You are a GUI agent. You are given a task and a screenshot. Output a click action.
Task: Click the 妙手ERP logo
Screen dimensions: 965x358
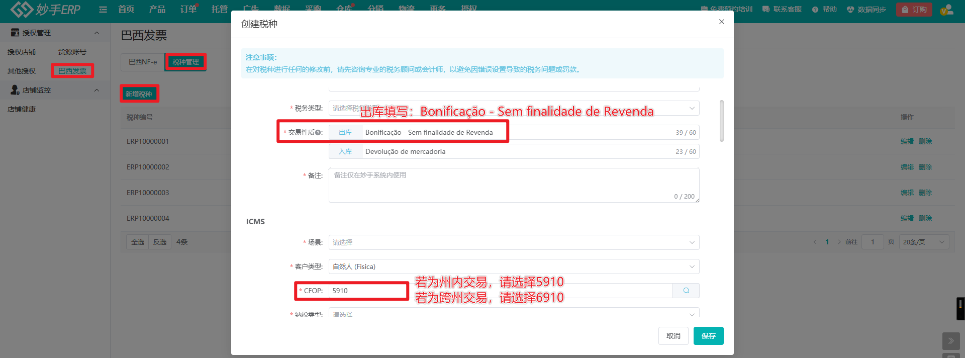pyautogui.click(x=45, y=9)
